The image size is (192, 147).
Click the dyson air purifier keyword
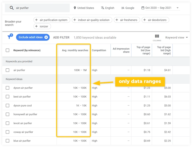[23, 88]
